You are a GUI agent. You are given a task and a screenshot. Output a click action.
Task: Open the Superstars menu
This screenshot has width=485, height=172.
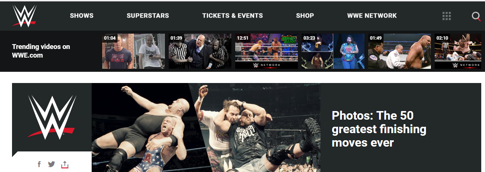148,16
